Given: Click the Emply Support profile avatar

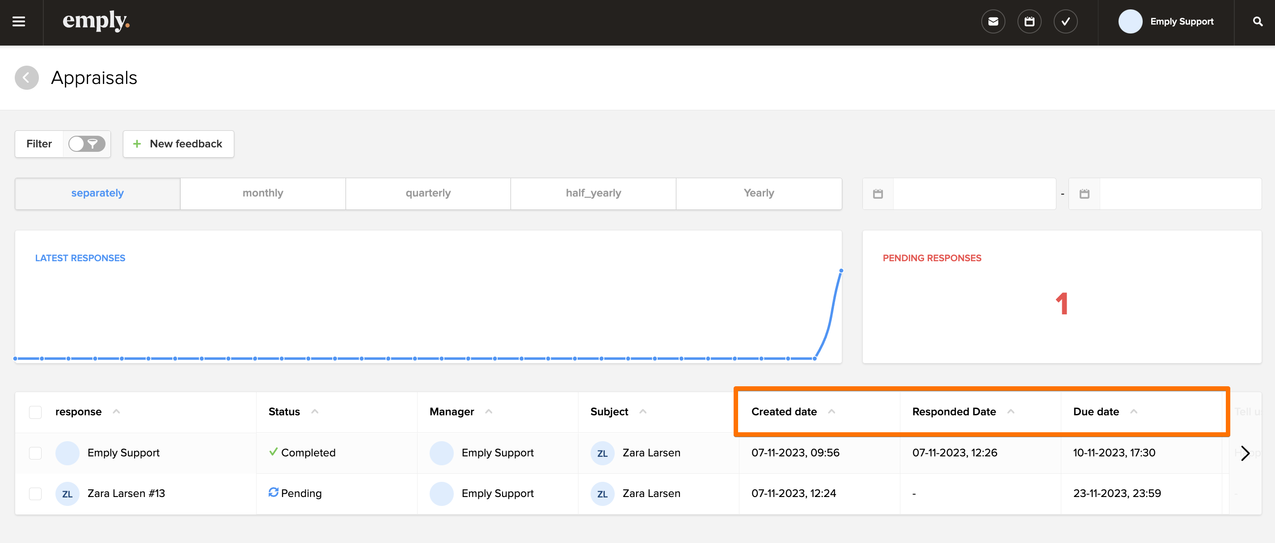Looking at the screenshot, I should pos(1130,22).
